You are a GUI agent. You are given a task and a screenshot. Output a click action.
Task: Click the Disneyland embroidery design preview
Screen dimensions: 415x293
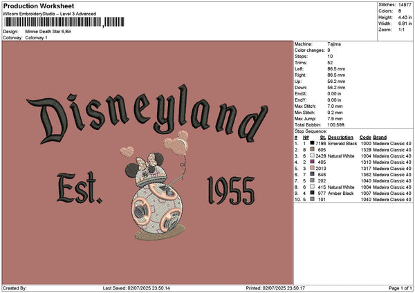[147, 162]
